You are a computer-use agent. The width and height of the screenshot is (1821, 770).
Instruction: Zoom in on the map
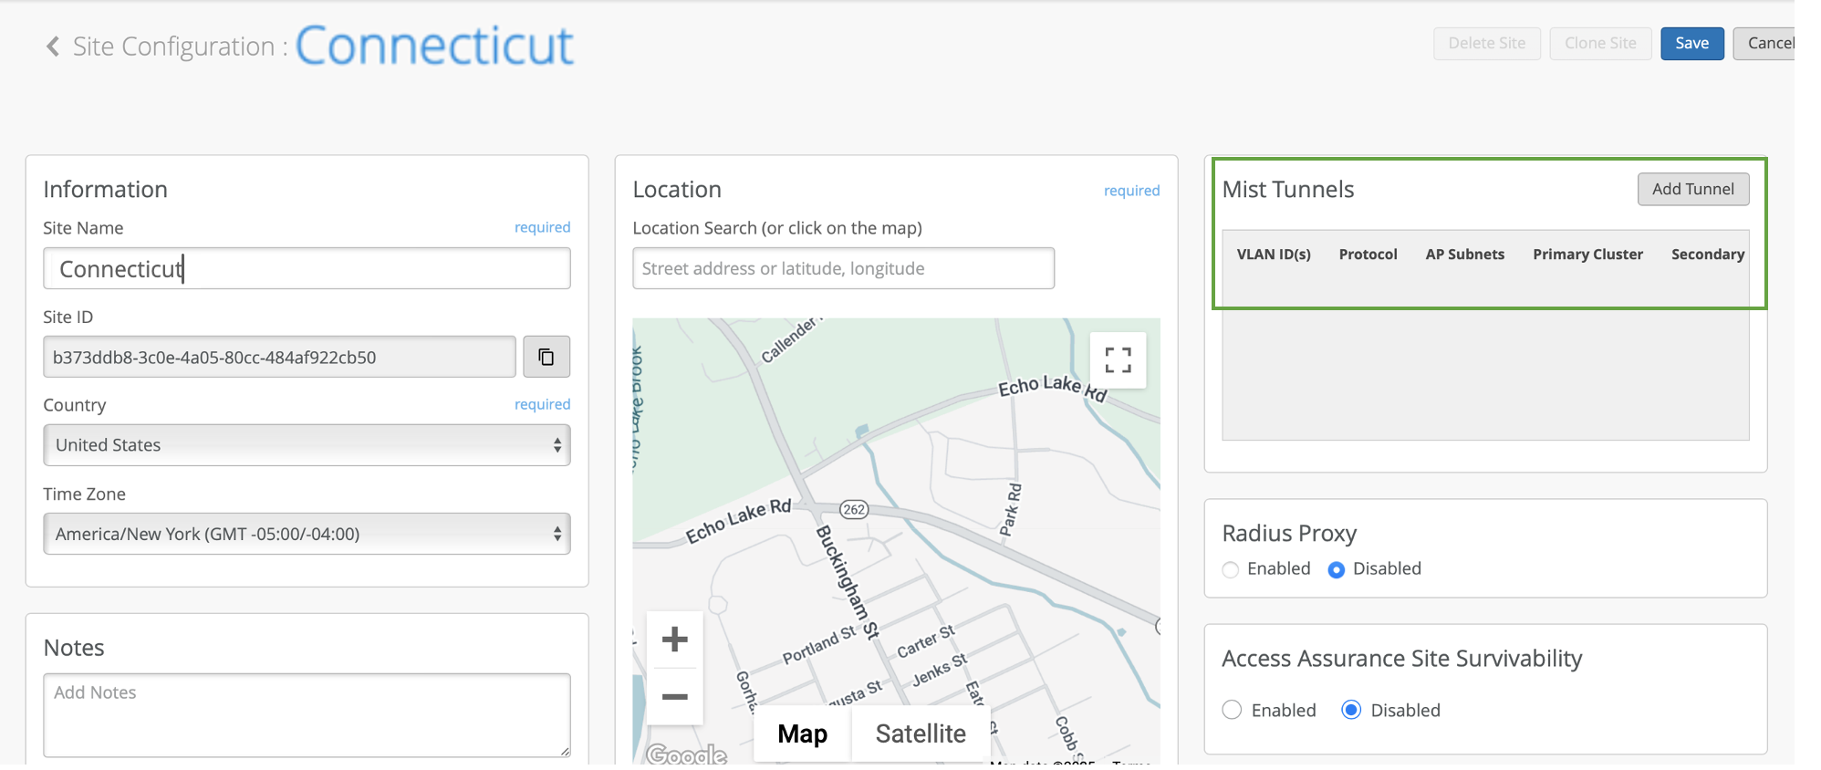click(x=674, y=640)
